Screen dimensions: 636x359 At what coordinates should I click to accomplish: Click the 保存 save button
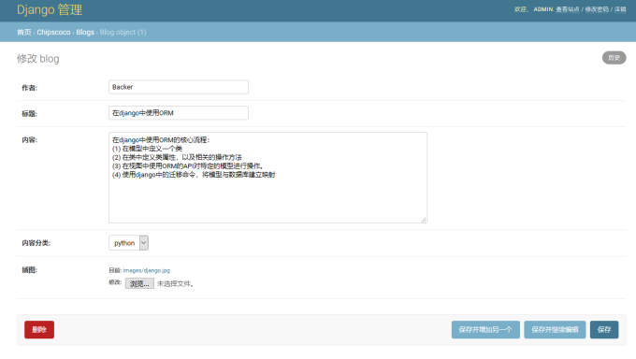(604, 329)
